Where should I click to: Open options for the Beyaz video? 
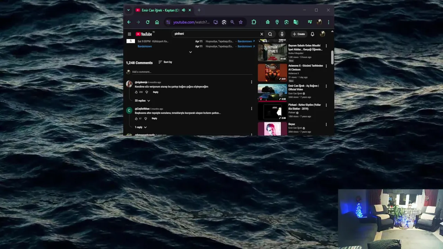pyautogui.click(x=326, y=124)
